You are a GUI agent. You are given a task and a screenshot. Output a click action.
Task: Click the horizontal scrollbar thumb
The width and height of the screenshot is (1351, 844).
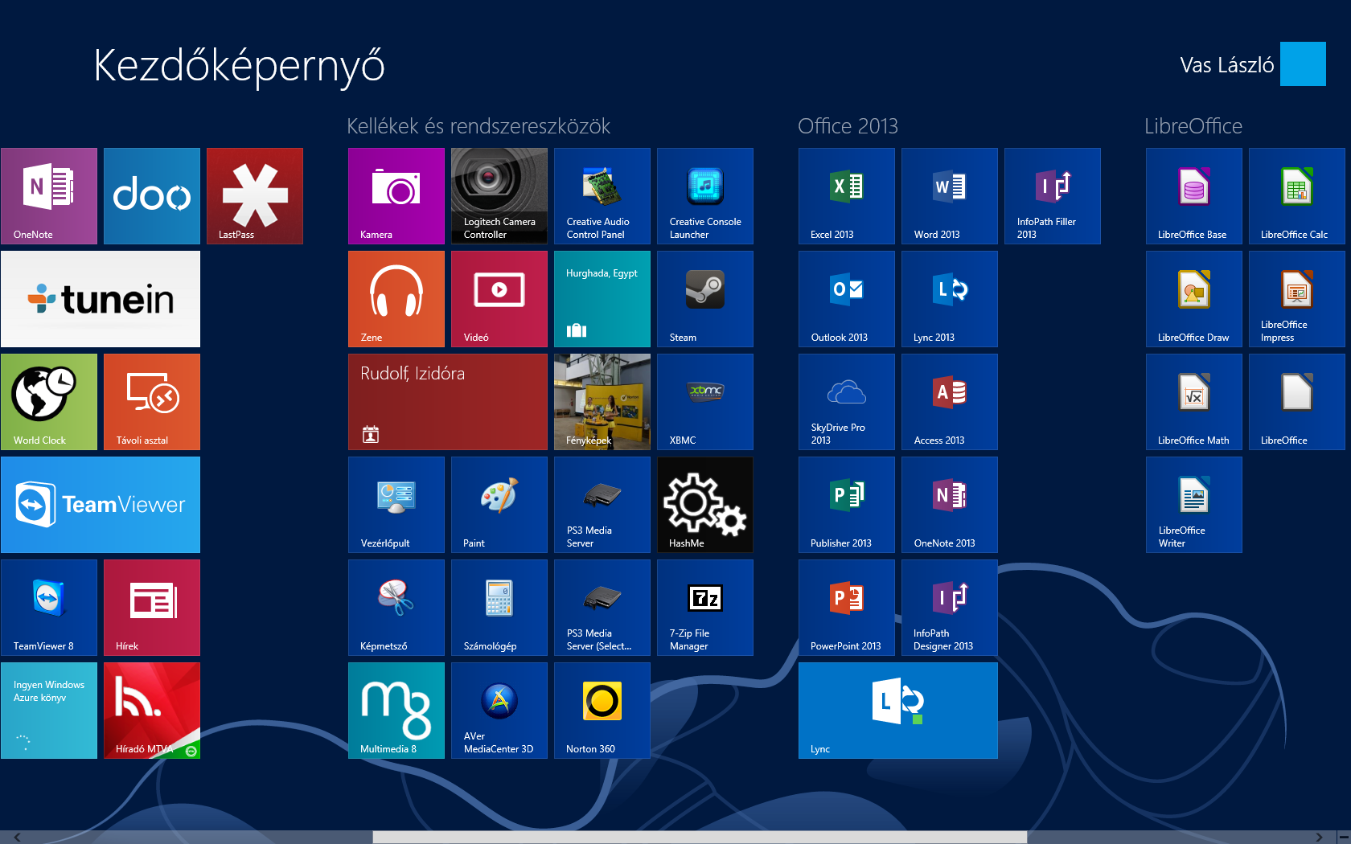[x=700, y=837]
